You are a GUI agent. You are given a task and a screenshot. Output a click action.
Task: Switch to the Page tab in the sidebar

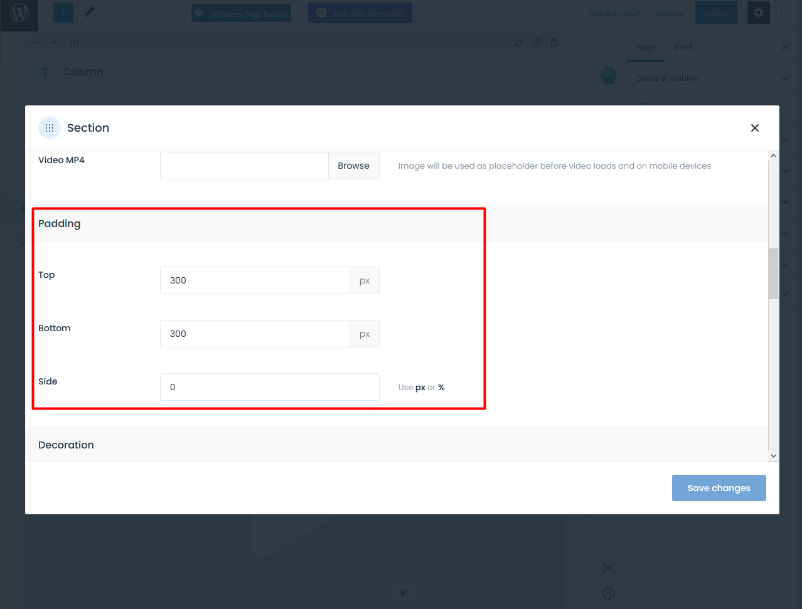tap(646, 48)
